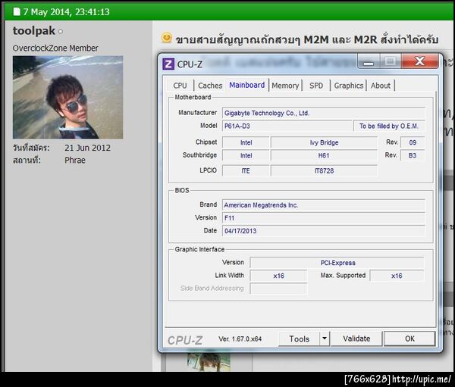Screen dimensions: 455x387
Task: Click the partial thumbnail below CPU-Z window
Action: pos(209,362)
